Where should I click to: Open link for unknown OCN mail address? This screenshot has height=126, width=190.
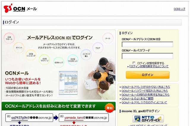point(146,87)
